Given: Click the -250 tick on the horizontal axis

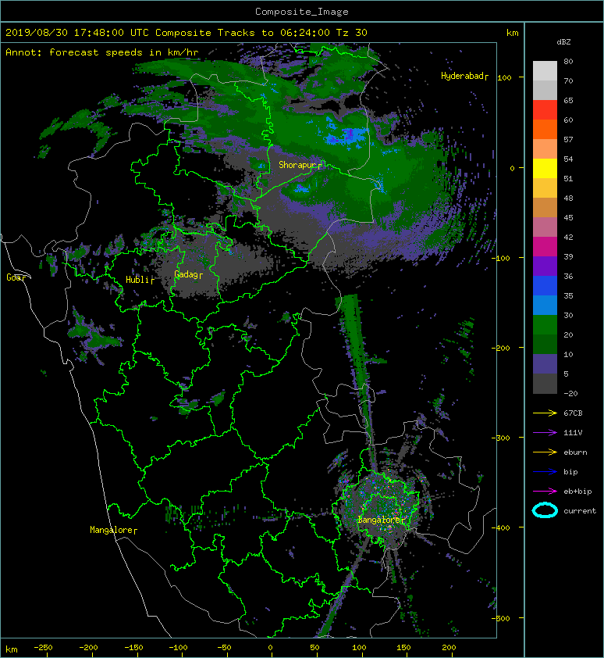Looking at the screenshot, I should click(43, 648).
